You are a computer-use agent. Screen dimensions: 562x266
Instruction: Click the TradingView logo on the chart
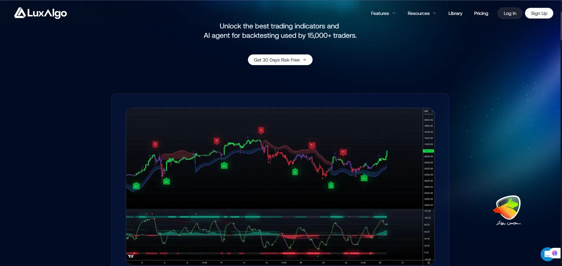click(131, 256)
